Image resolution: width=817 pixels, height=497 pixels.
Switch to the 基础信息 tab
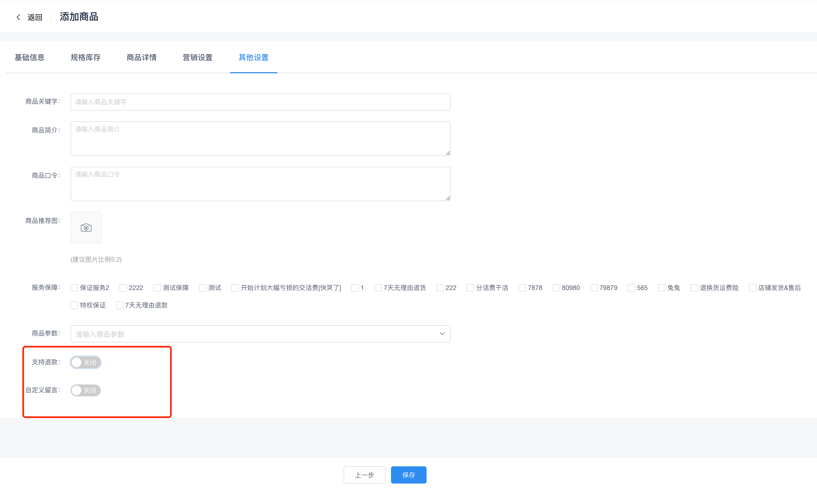[30, 57]
